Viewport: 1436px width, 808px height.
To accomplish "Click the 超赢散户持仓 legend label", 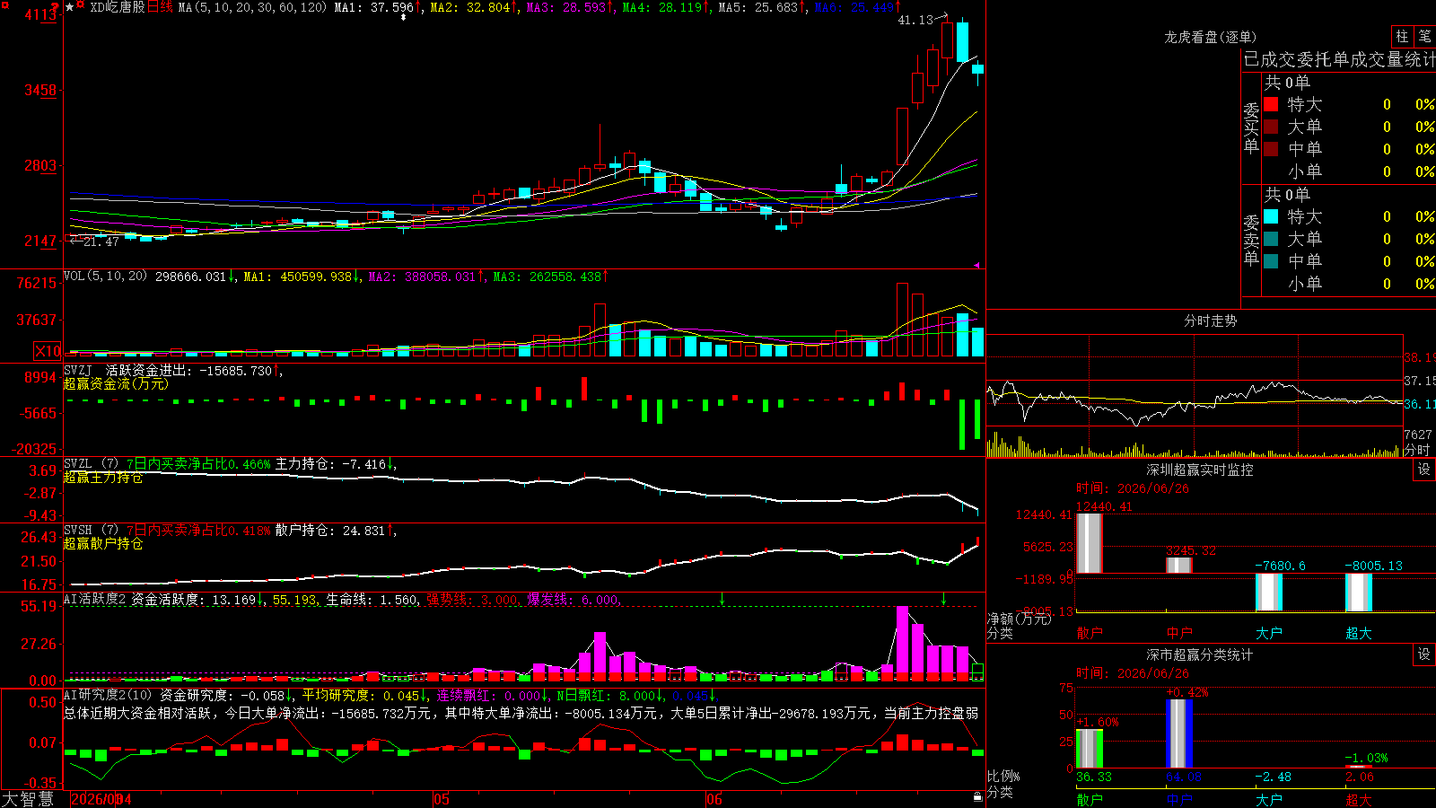I will pyautogui.click(x=103, y=544).
